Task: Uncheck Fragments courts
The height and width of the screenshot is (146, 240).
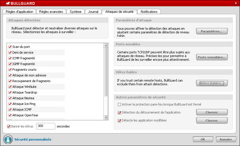Action: (x=10, y=70)
